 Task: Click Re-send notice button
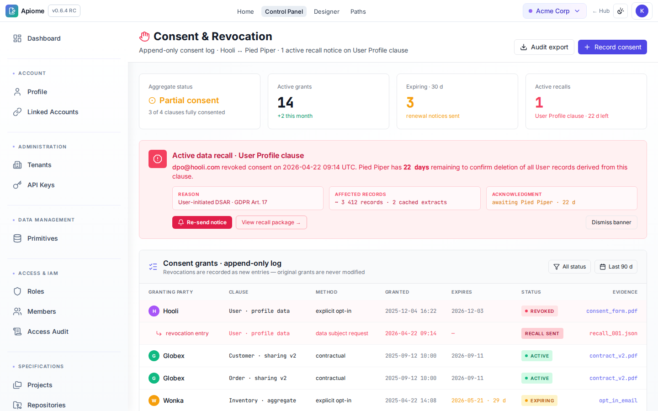click(x=202, y=222)
